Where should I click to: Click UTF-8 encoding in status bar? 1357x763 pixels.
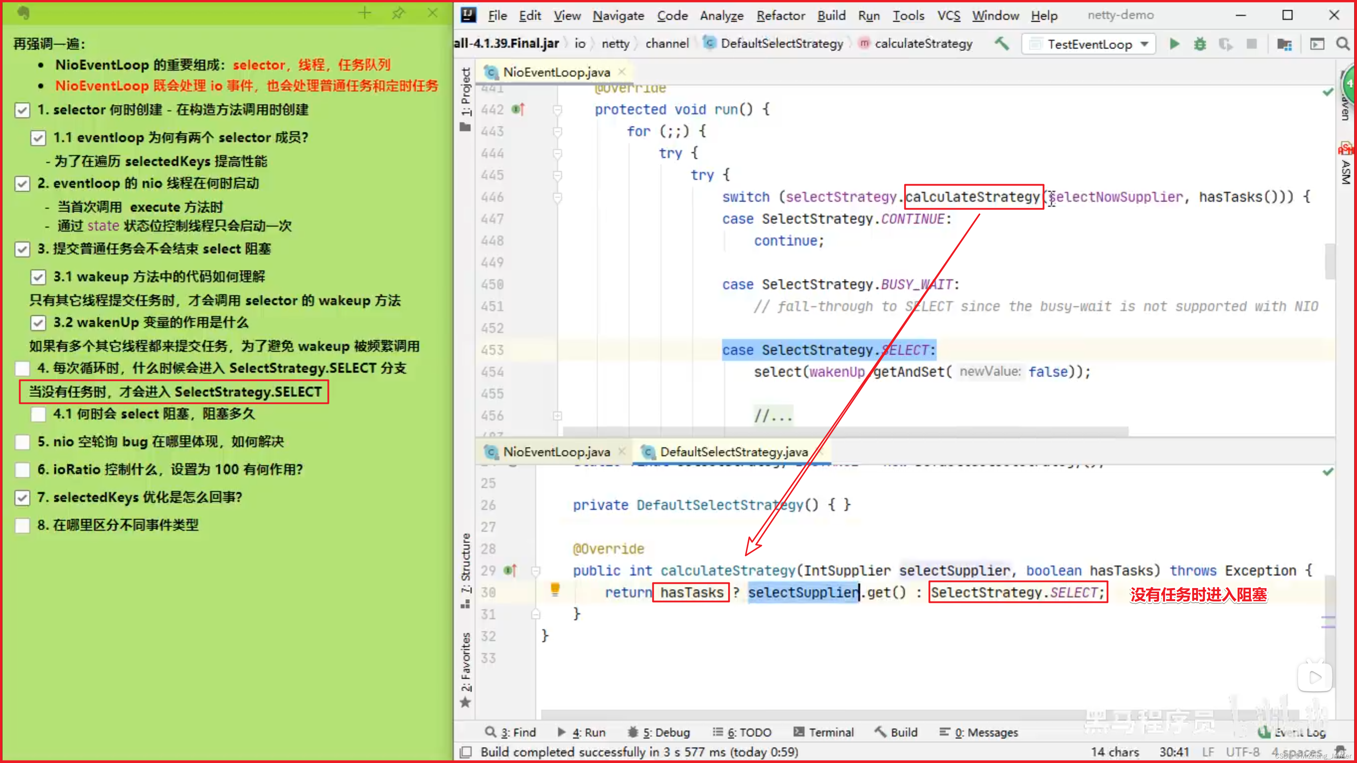pyautogui.click(x=1242, y=752)
